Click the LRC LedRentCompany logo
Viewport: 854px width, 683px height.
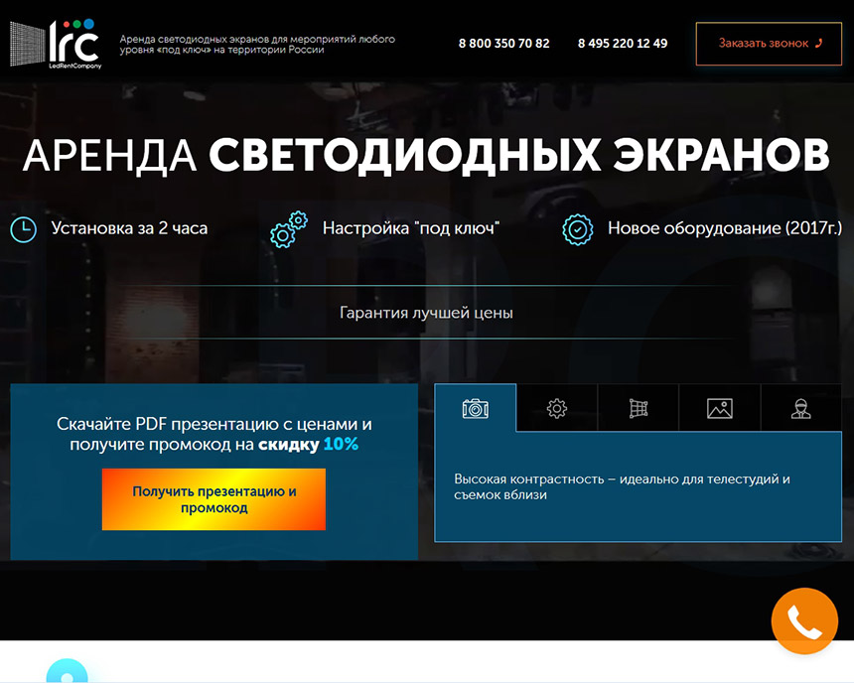(55, 43)
